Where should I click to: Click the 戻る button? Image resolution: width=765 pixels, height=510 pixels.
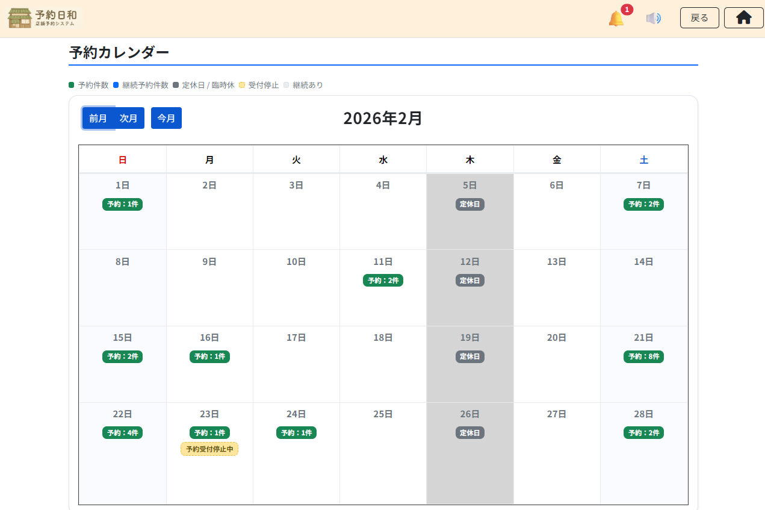pos(699,18)
